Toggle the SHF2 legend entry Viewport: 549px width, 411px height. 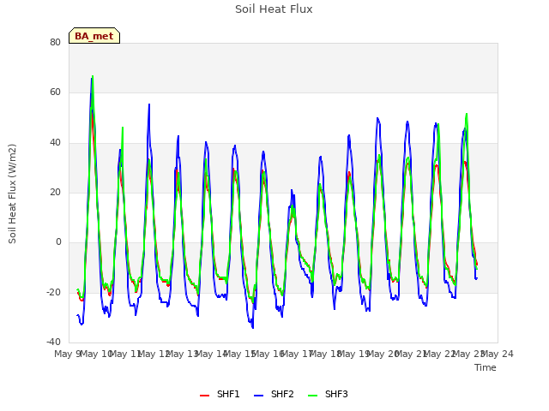coord(274,394)
